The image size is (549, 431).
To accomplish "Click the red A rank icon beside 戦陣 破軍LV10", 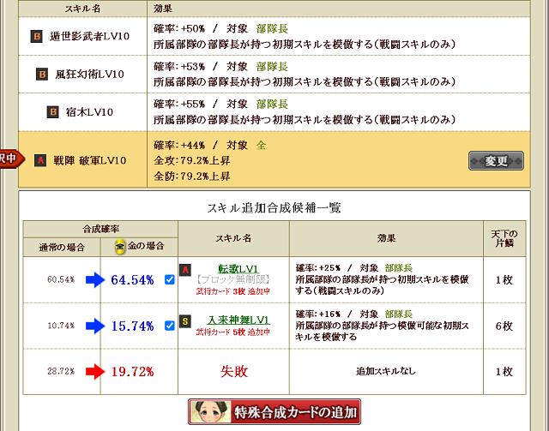I will pyautogui.click(x=39, y=160).
